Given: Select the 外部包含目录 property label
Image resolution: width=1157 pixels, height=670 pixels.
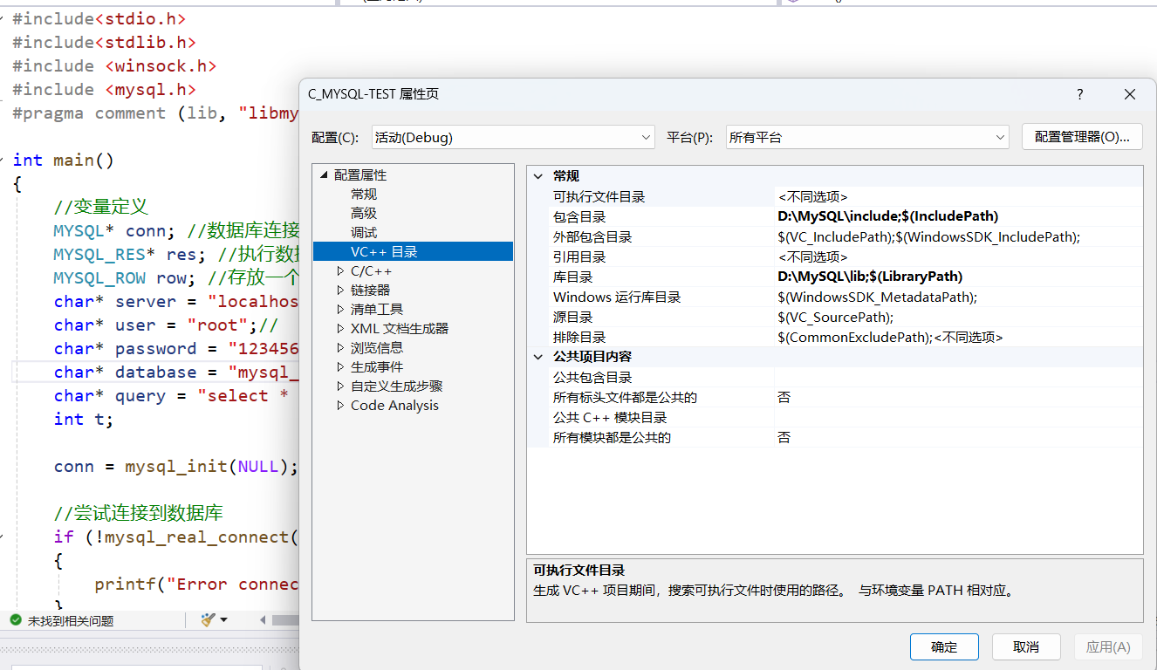Looking at the screenshot, I should coord(592,237).
